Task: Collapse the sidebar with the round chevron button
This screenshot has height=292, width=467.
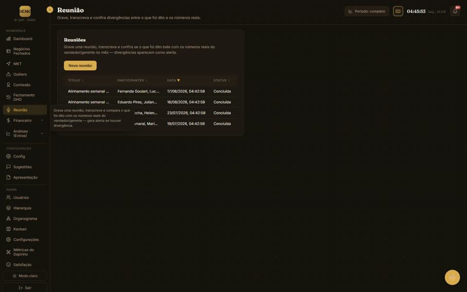Action: (50, 10)
